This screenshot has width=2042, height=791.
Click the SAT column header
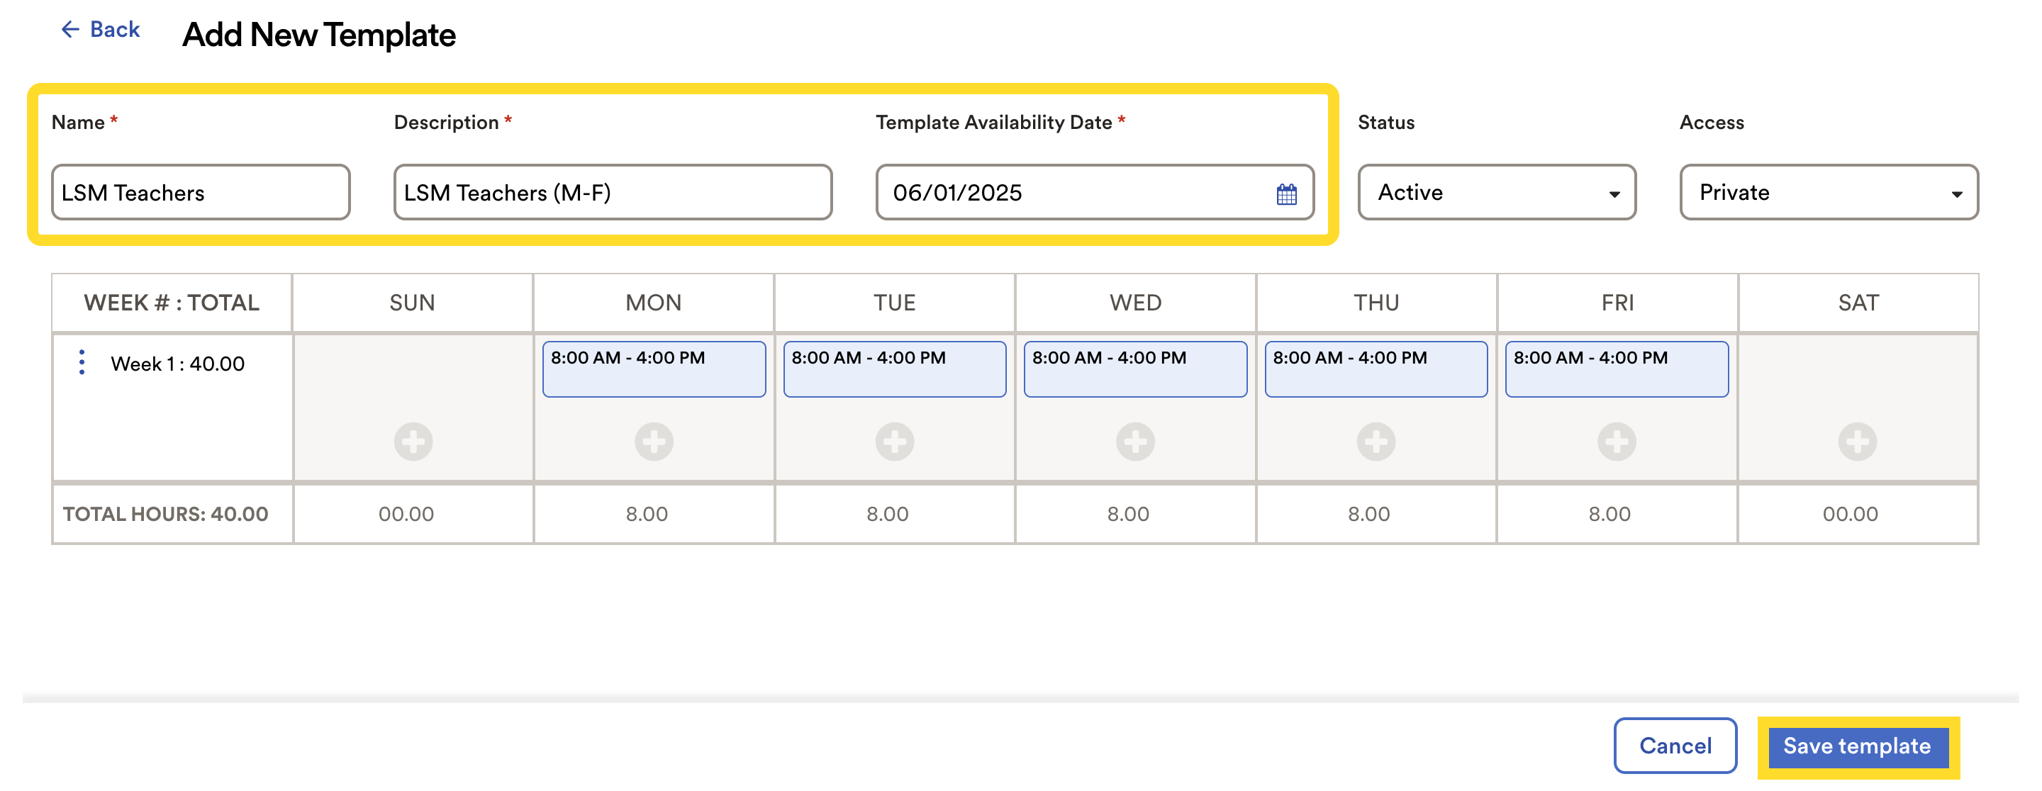click(x=1858, y=303)
